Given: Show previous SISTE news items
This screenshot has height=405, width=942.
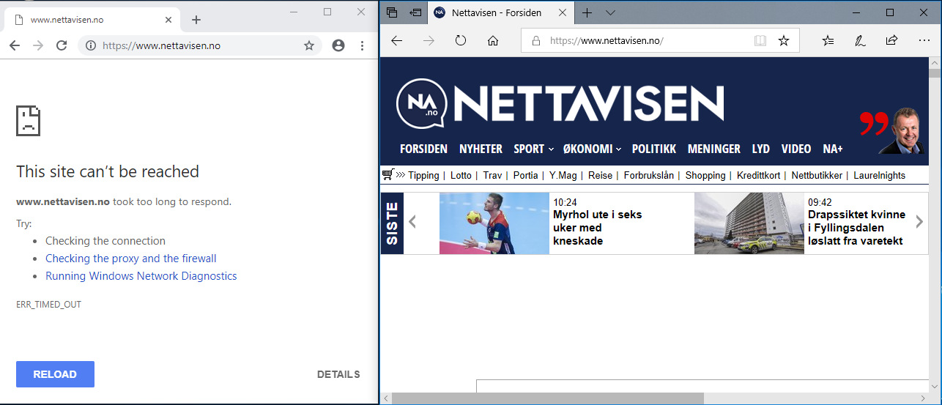Looking at the screenshot, I should point(412,222).
